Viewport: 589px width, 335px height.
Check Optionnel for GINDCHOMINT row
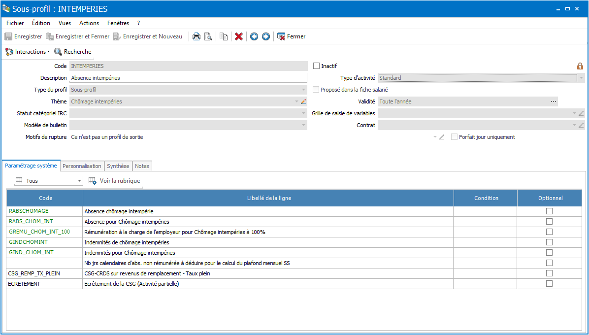(x=549, y=242)
